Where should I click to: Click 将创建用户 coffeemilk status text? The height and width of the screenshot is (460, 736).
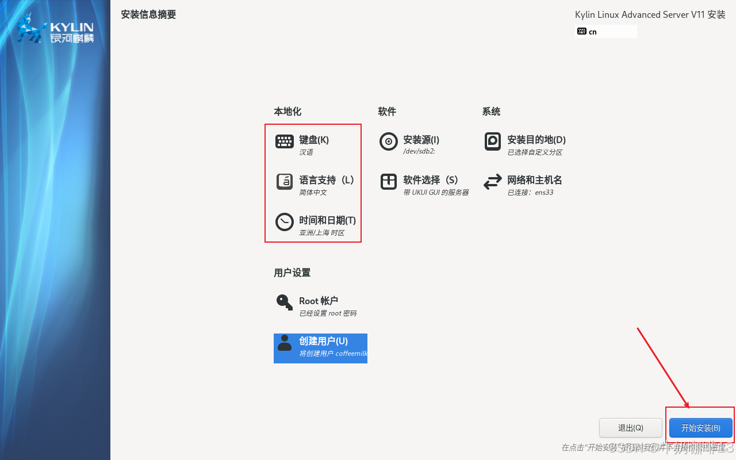pyautogui.click(x=333, y=354)
